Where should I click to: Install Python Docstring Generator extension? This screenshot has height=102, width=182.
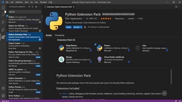pyautogui.click(x=38, y=66)
